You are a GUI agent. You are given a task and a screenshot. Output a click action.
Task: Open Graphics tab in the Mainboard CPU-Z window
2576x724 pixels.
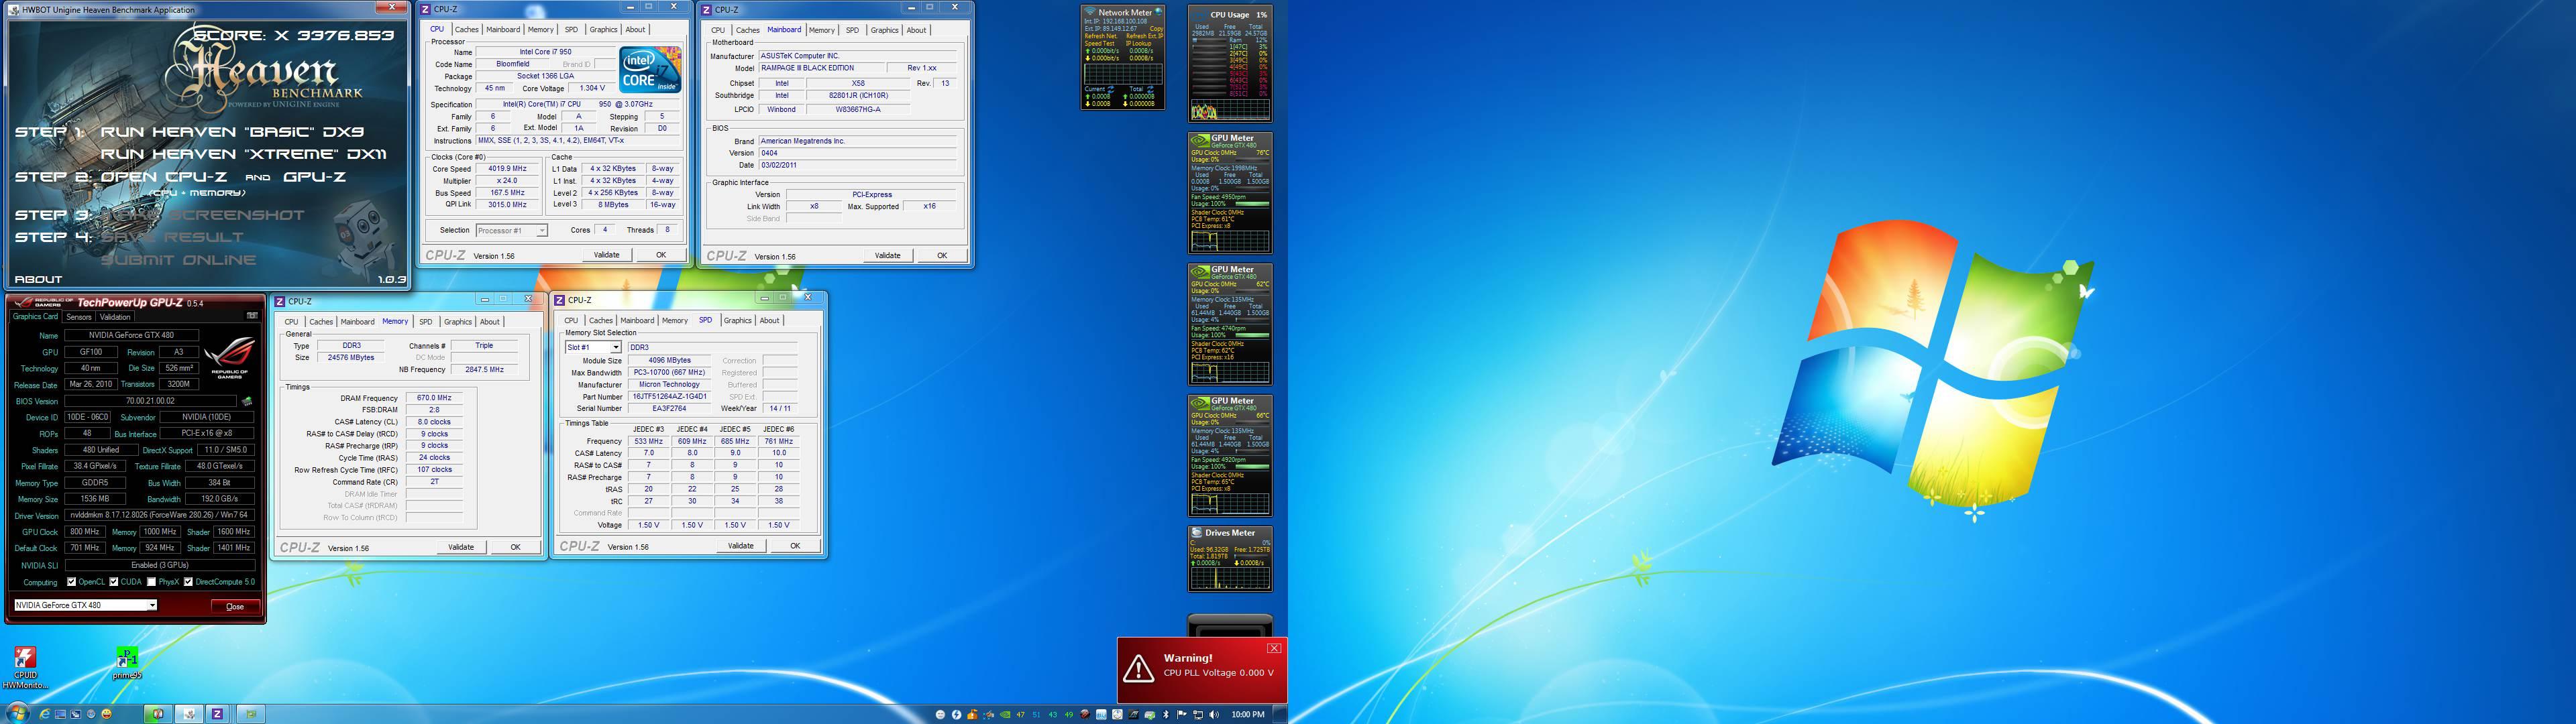[884, 30]
